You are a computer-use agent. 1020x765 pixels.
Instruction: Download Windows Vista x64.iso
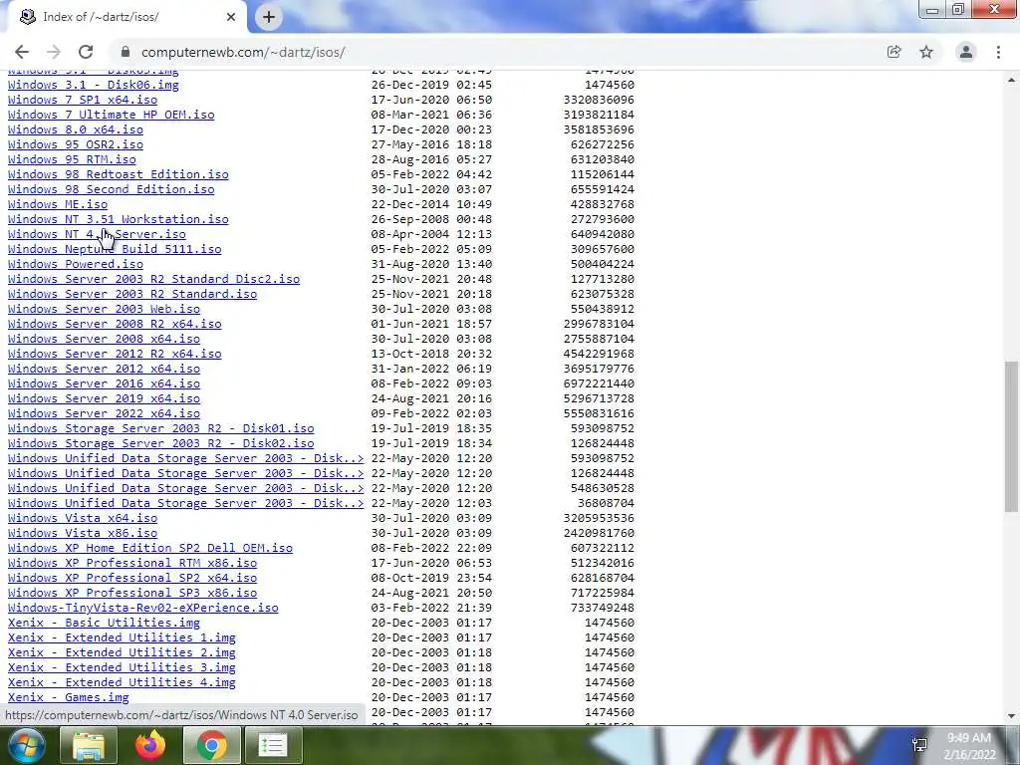[83, 518]
